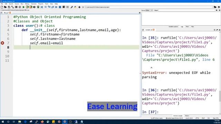Open the Help menu
The image size is (221, 124).
(56, 4)
